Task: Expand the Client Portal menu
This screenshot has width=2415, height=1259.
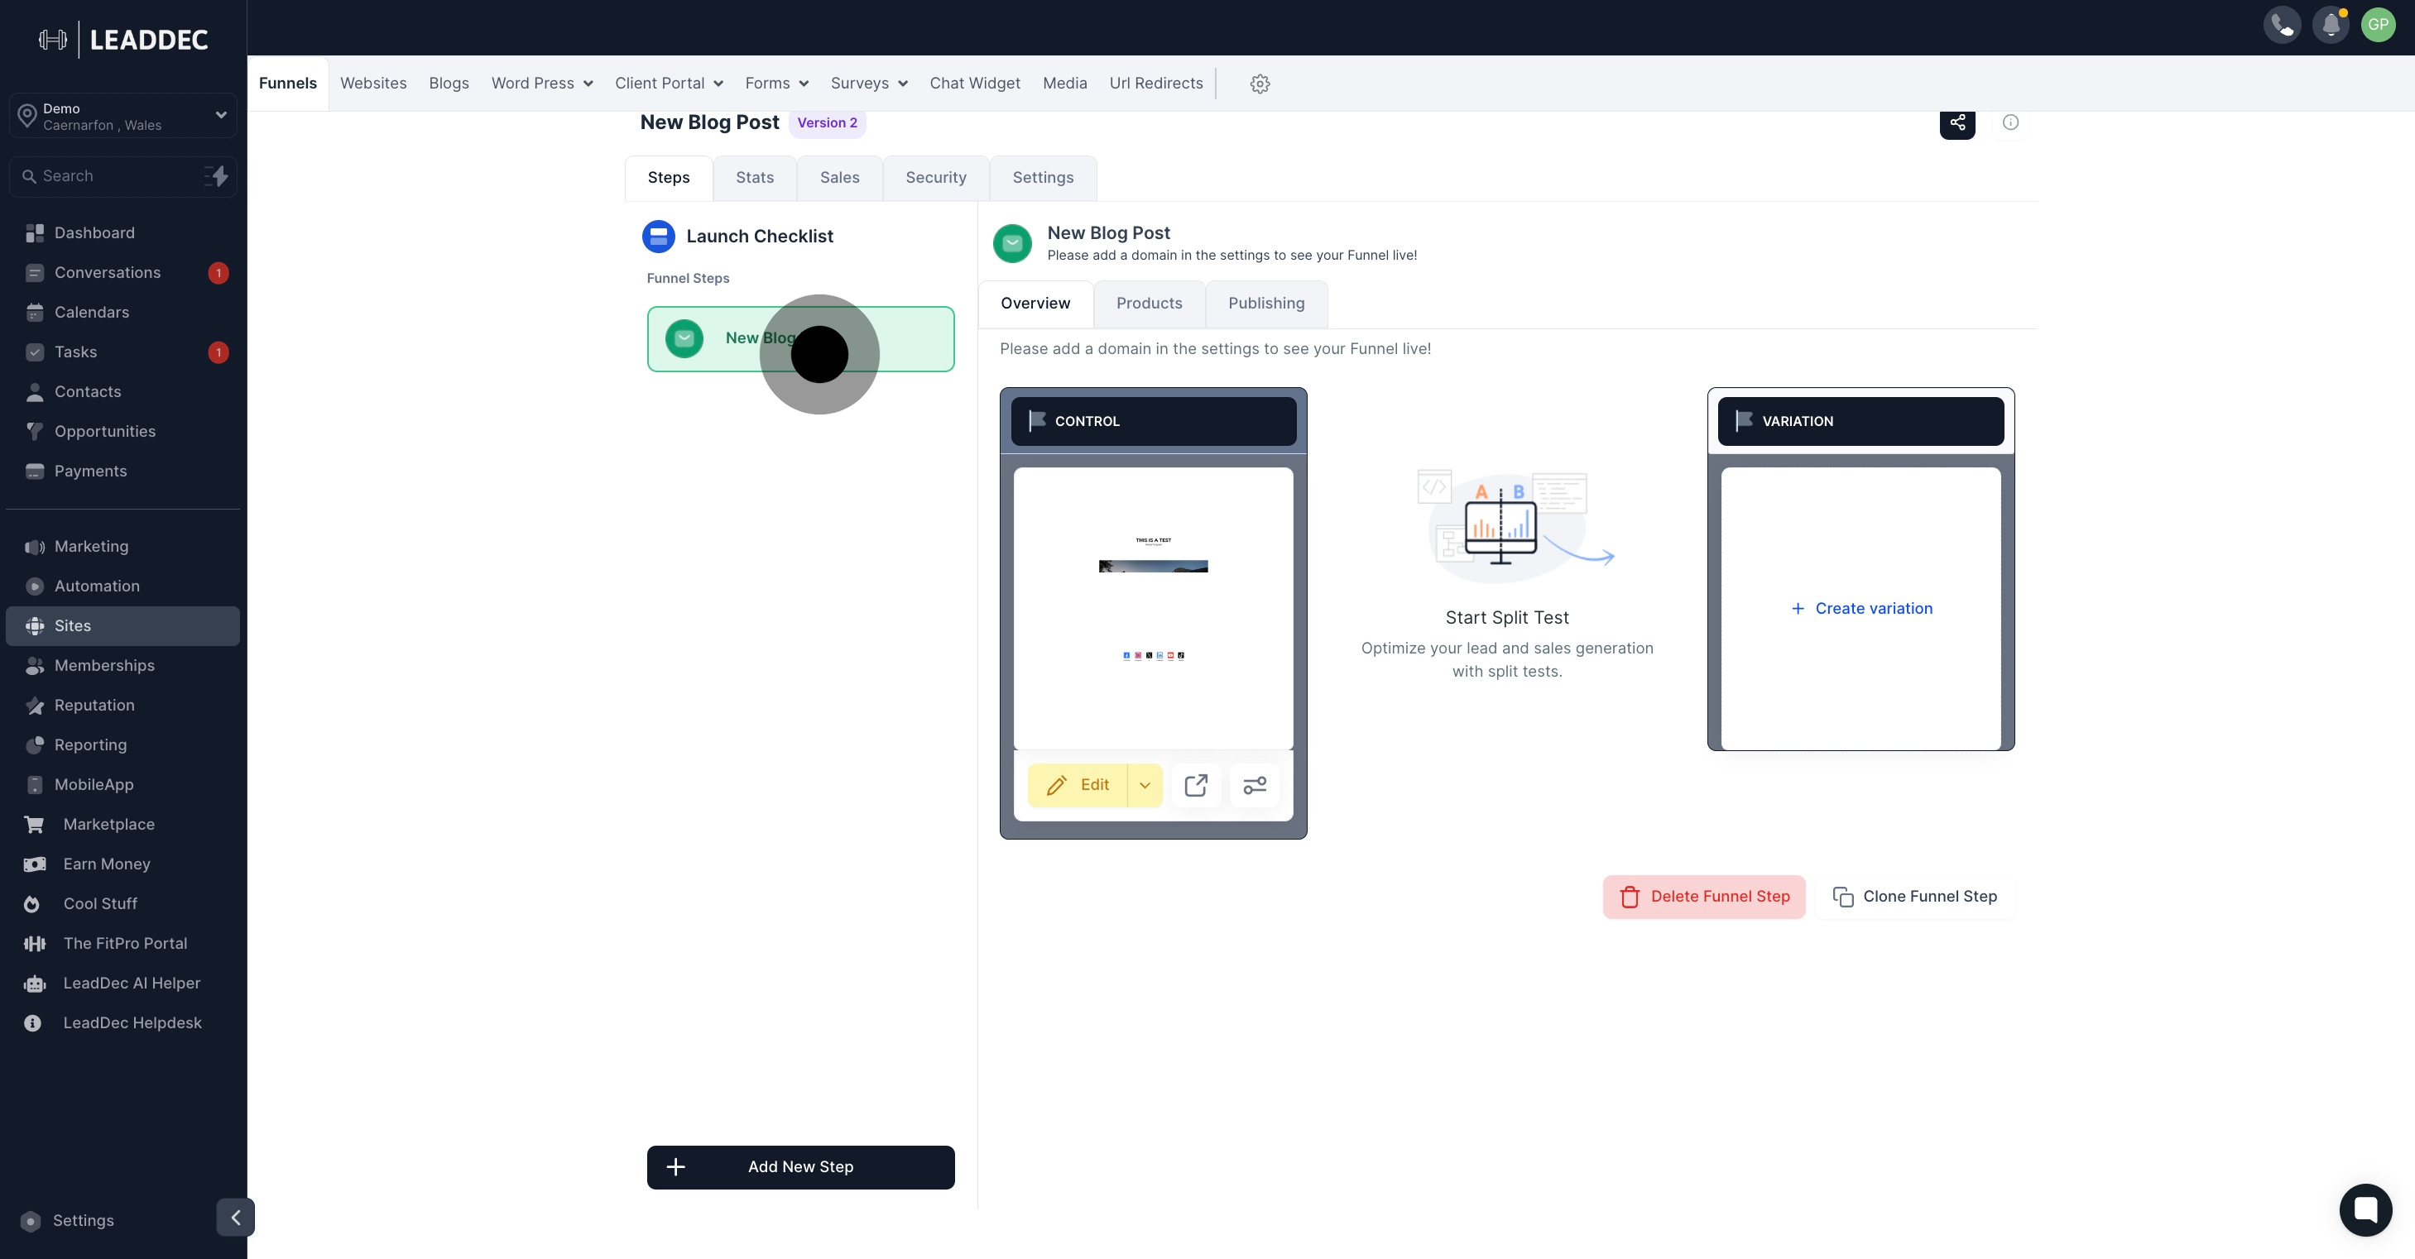Action: point(669,84)
